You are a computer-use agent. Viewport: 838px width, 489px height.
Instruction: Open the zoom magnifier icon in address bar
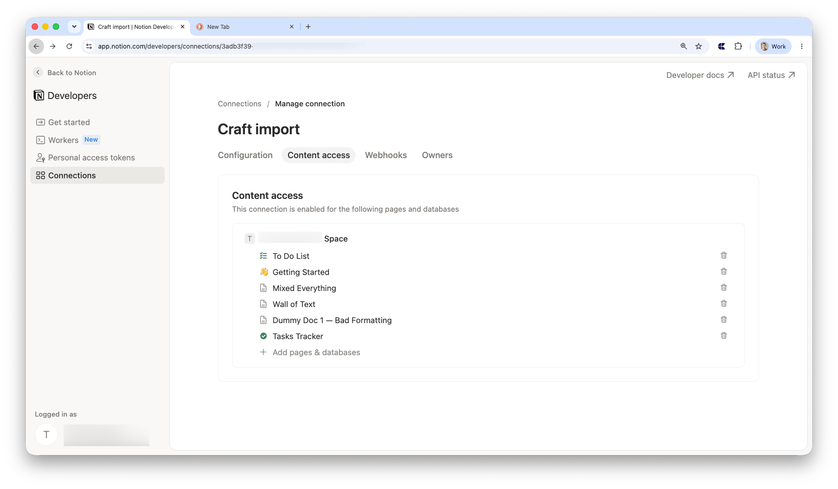(x=684, y=46)
